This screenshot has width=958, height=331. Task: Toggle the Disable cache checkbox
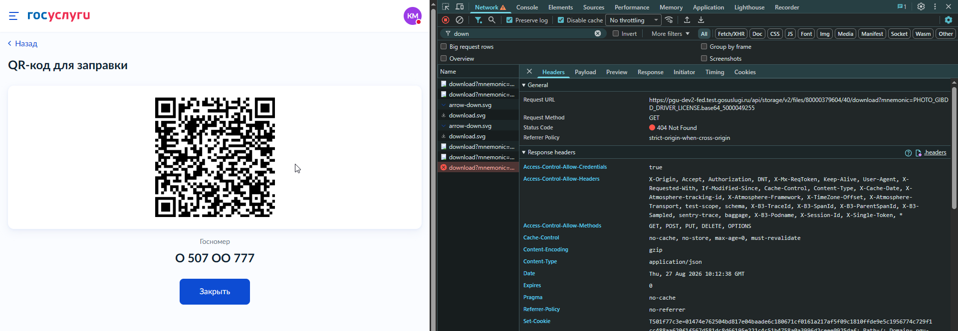coord(561,20)
